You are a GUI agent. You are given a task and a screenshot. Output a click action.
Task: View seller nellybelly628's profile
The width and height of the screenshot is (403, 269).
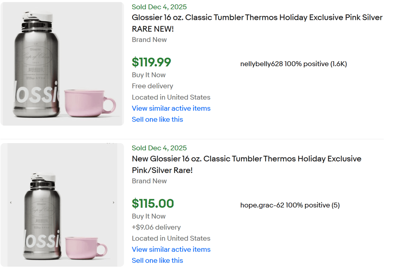260,64
